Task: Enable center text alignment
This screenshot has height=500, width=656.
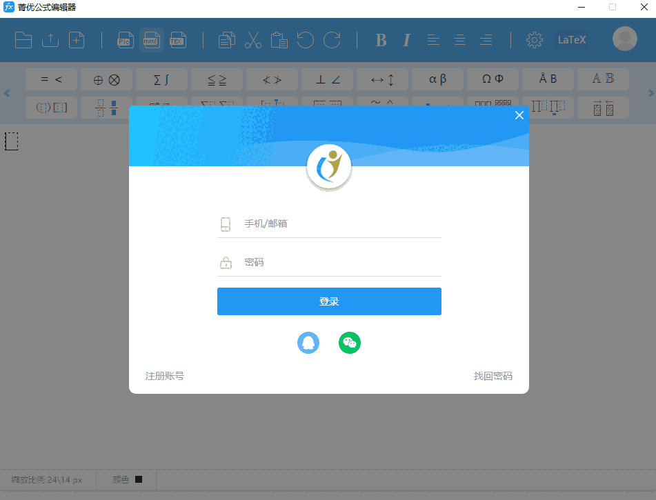Action: 459,40
